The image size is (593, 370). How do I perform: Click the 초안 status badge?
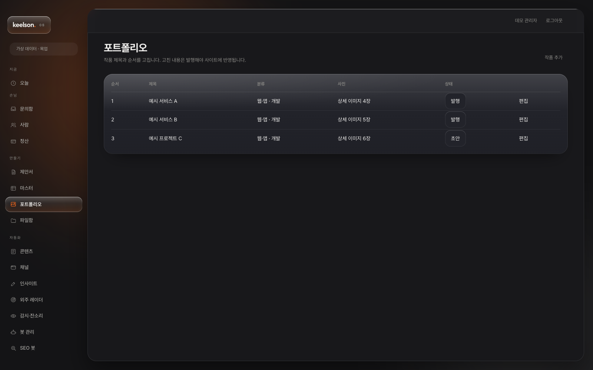(x=455, y=138)
